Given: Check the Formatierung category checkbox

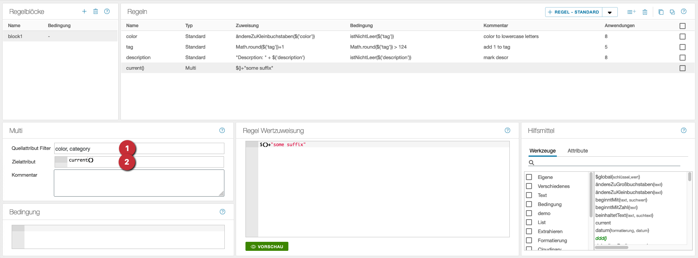Looking at the screenshot, I should pyautogui.click(x=529, y=240).
